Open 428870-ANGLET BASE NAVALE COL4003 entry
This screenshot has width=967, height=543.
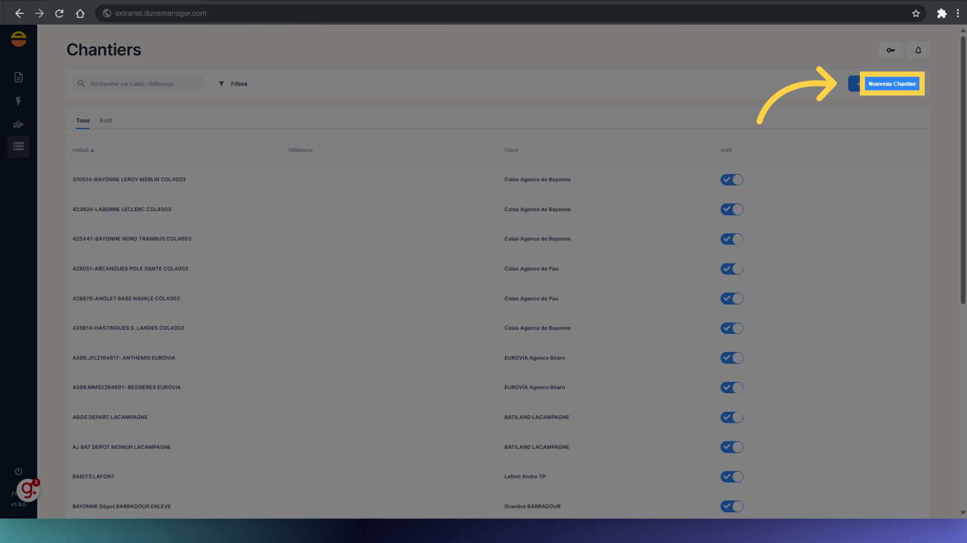[126, 299]
